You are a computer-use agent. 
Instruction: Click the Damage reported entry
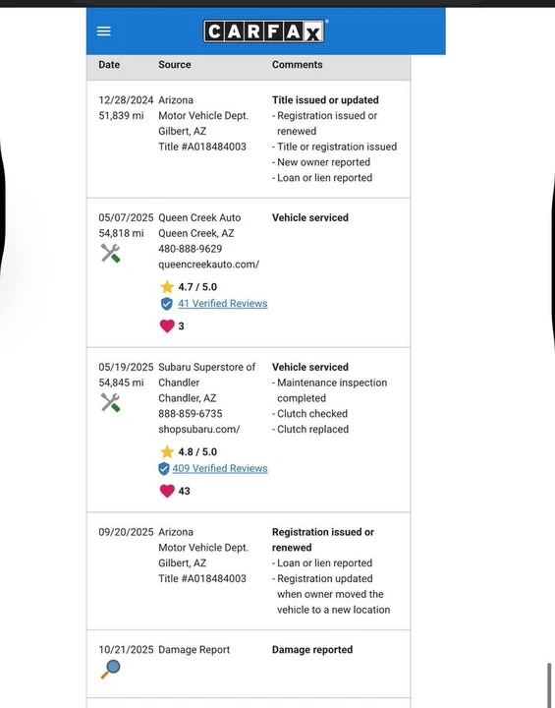pyautogui.click(x=312, y=649)
